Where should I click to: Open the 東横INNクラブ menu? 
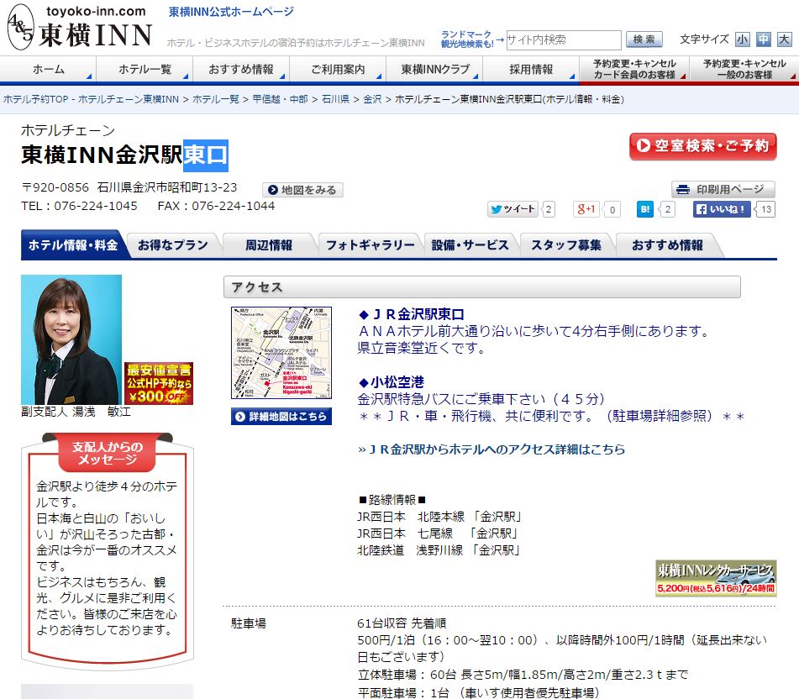point(434,69)
